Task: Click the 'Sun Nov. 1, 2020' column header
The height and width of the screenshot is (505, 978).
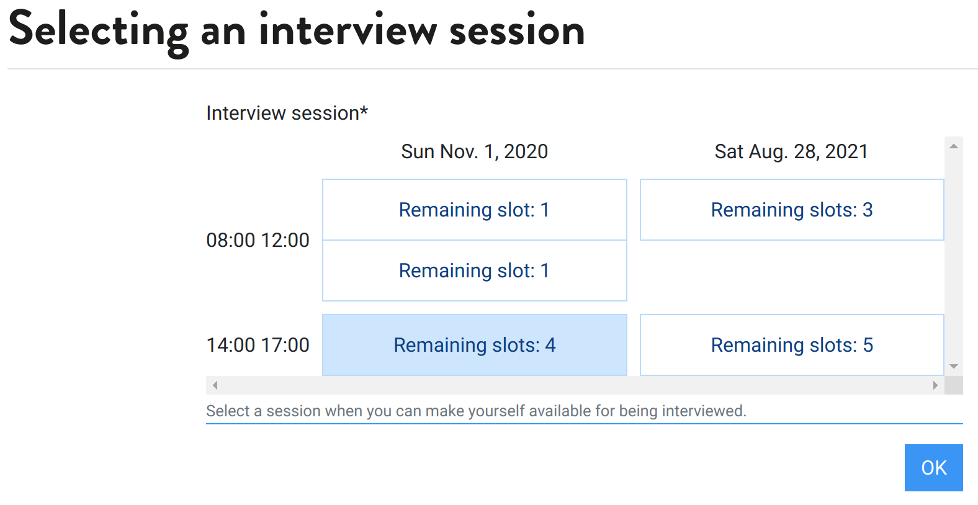Action: click(x=474, y=151)
